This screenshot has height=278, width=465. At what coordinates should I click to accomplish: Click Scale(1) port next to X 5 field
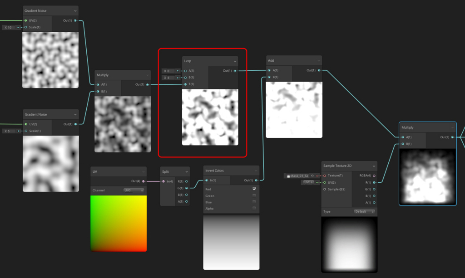tap(26, 131)
